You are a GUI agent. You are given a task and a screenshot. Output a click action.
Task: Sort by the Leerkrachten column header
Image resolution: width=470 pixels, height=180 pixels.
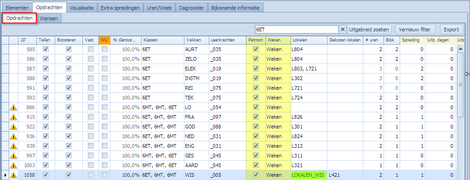[227, 40]
